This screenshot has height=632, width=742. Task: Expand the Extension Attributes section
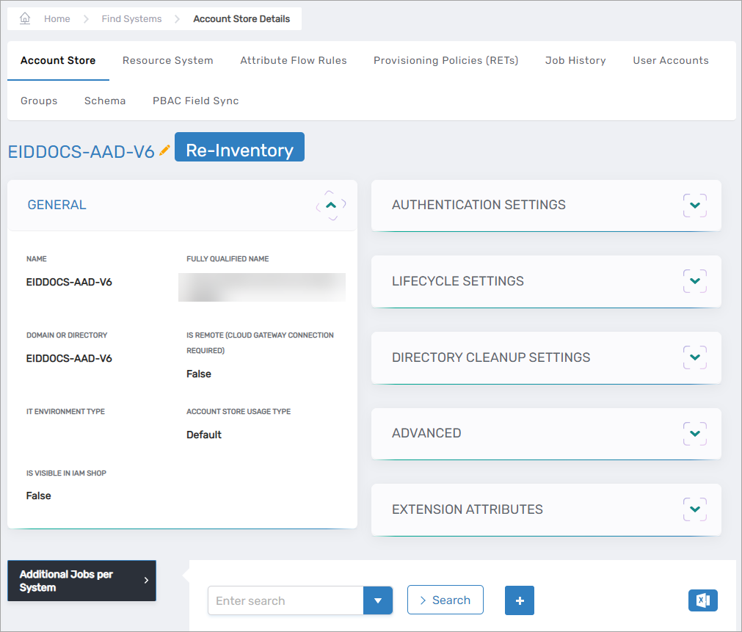[x=694, y=509]
